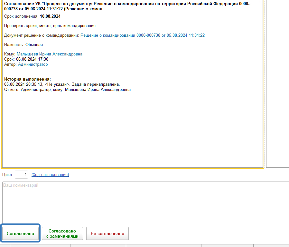Click the green Согласовано button
289x247 pixels.
[20, 233]
